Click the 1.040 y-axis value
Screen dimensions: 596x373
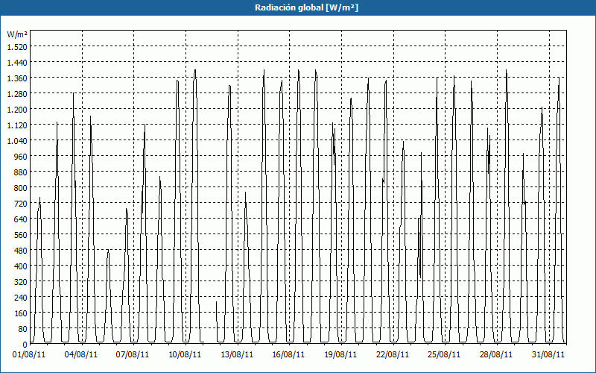point(17,140)
